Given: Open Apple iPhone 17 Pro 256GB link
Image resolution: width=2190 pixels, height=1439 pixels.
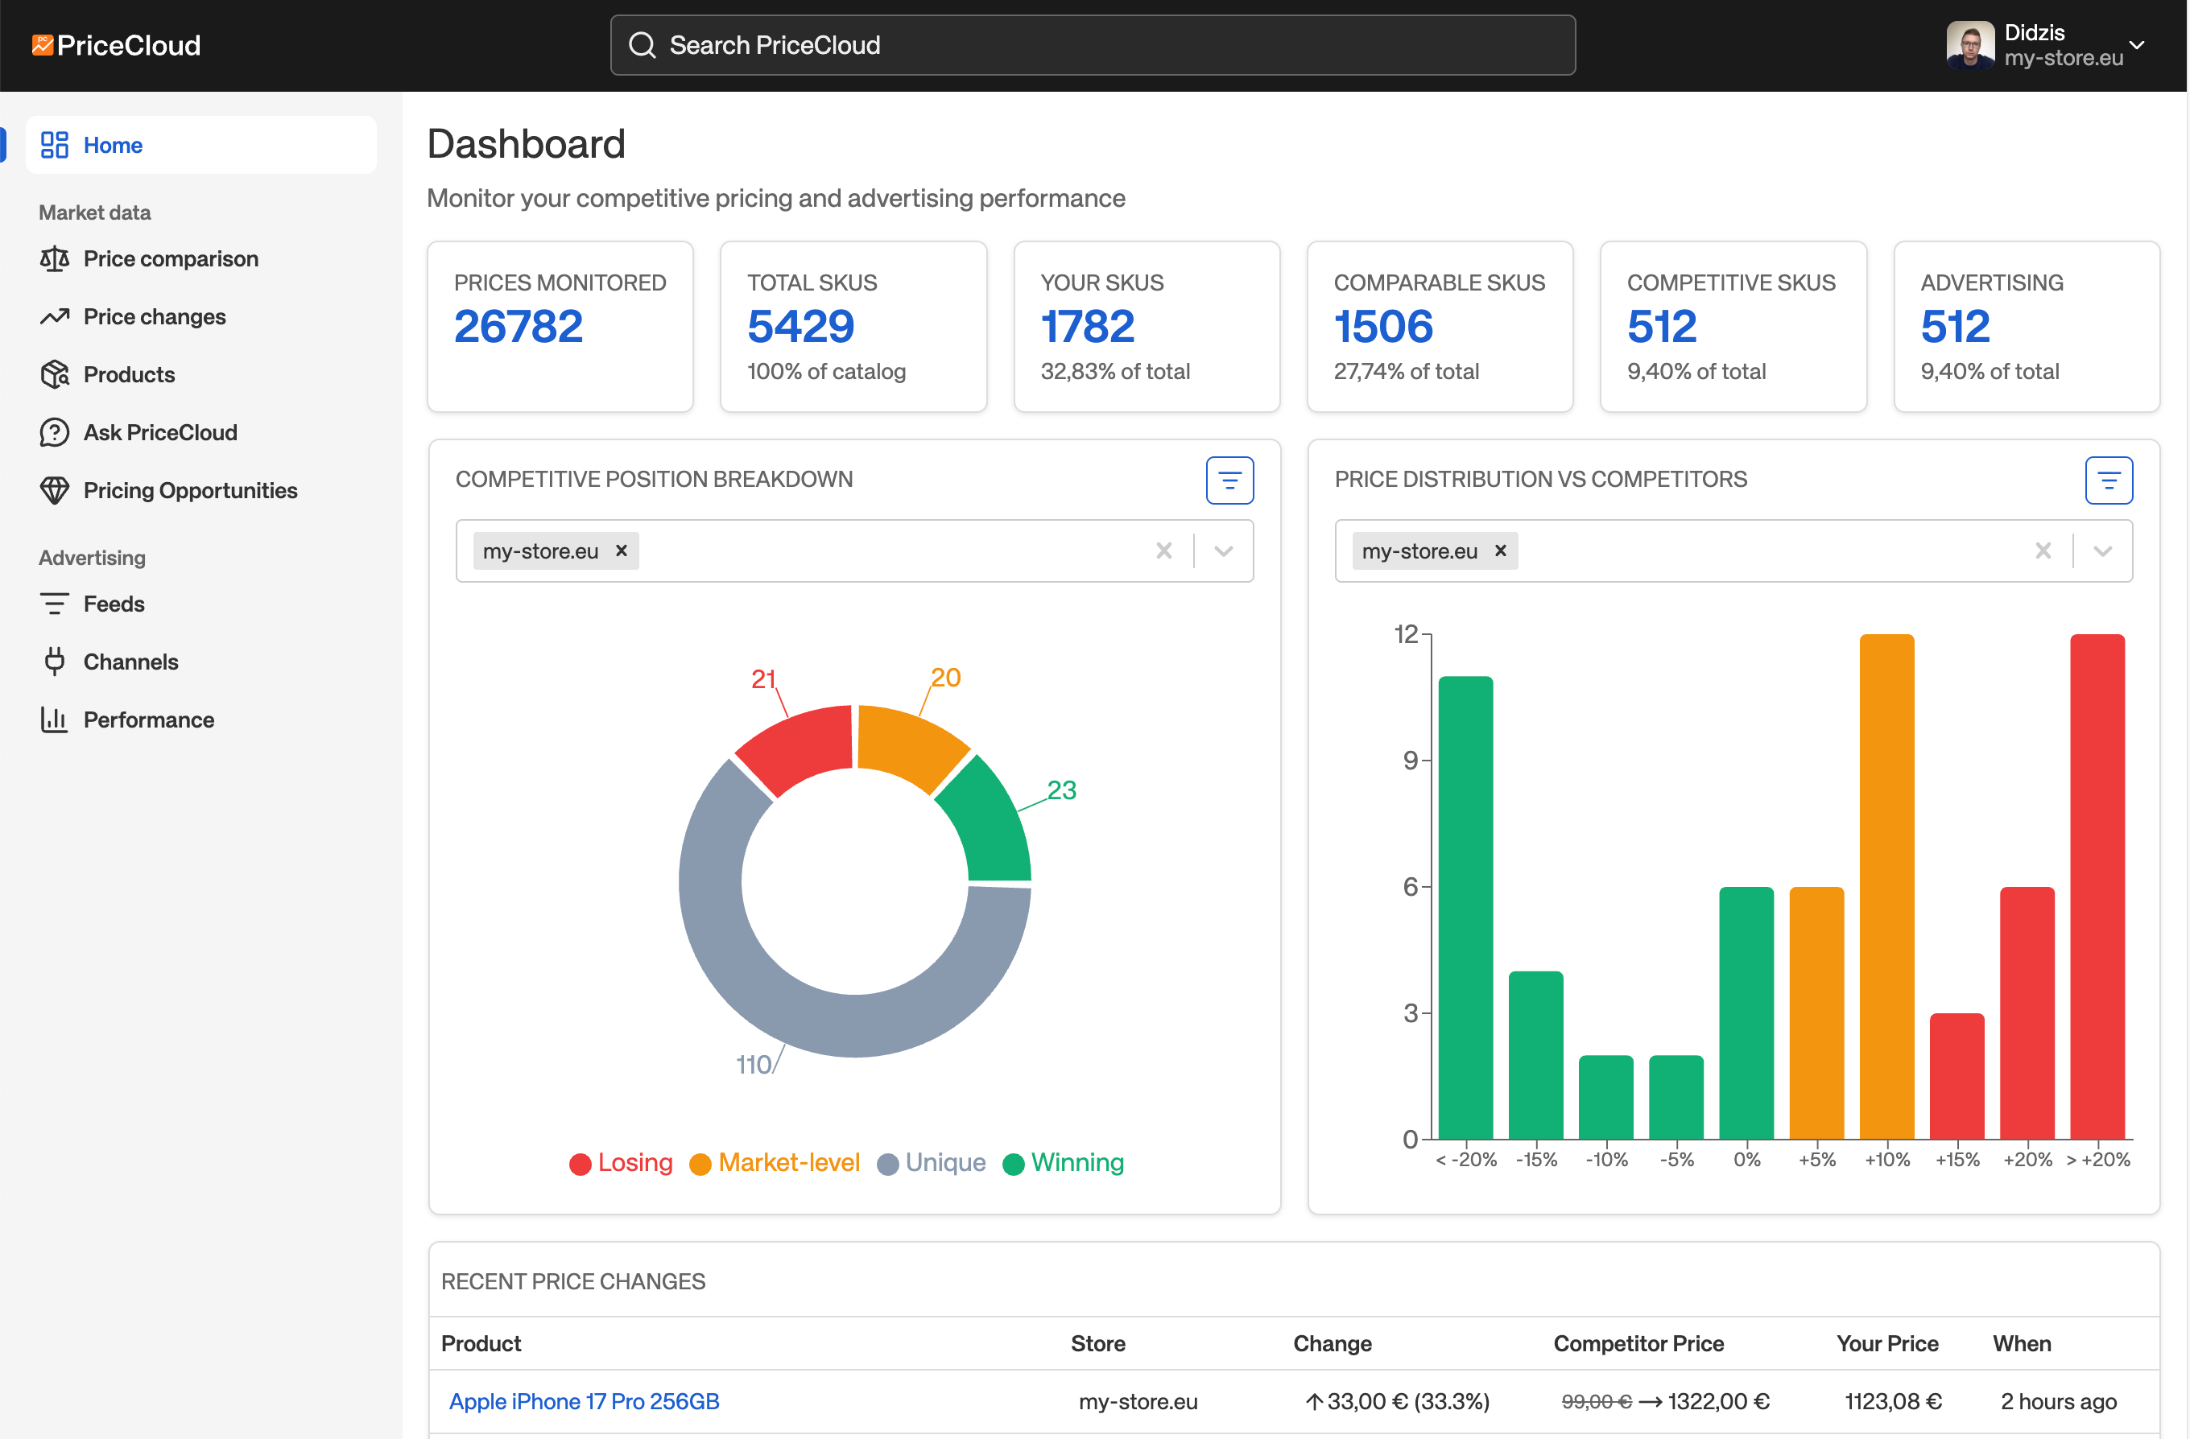Looking at the screenshot, I should (x=584, y=1401).
